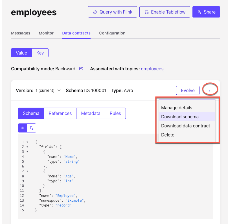Open the employees topic link

click(x=152, y=69)
